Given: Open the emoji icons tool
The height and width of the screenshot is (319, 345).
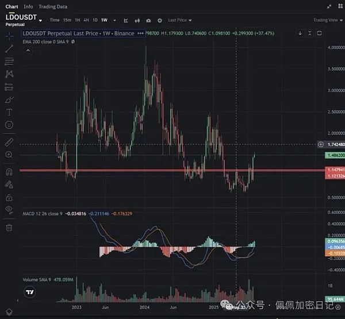Looking at the screenshot, I should (9, 125).
